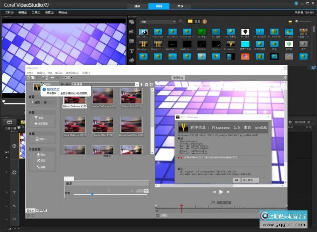Click the load license button in About dialog

point(250,180)
